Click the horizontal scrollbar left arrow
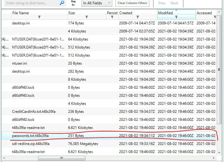Viewport: 224px width, 162px height. pyautogui.click(x=4, y=158)
